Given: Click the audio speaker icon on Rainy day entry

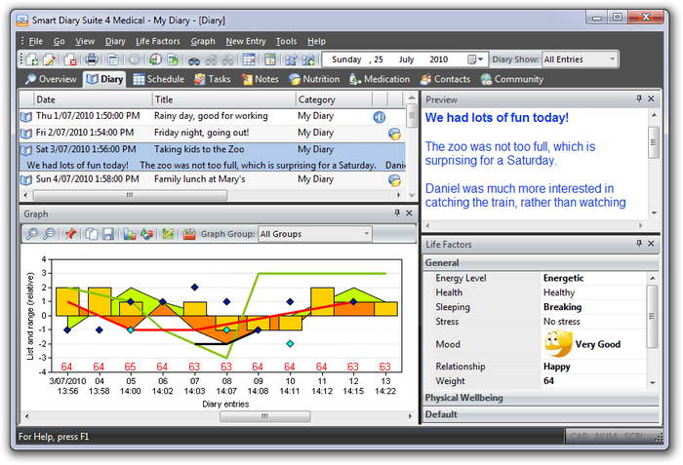Looking at the screenshot, I should [380, 117].
